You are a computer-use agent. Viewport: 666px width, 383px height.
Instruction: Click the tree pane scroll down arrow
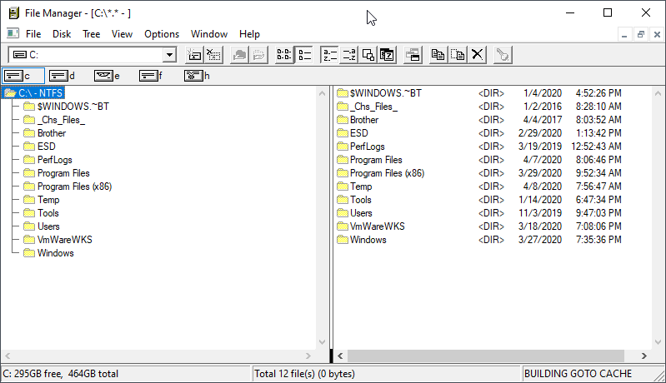(322, 342)
